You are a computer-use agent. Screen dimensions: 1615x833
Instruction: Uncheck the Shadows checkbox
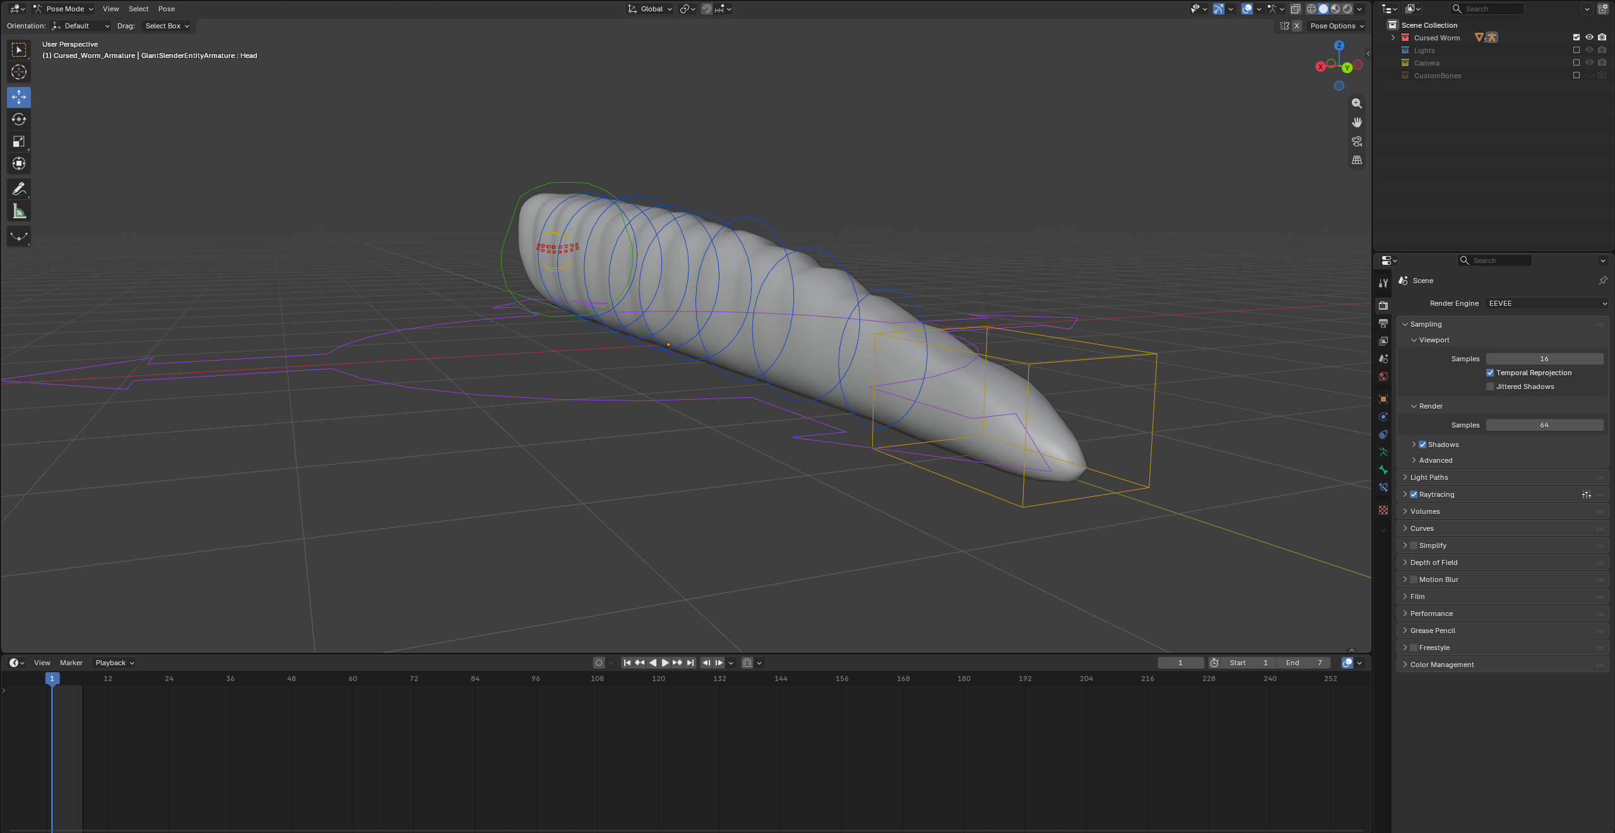click(x=1422, y=445)
